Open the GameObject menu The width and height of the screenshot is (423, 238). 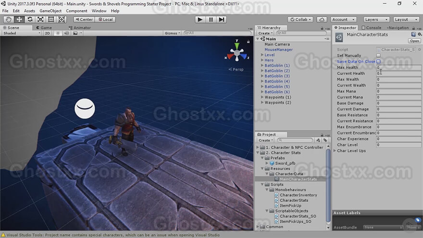pyautogui.click(x=50, y=11)
